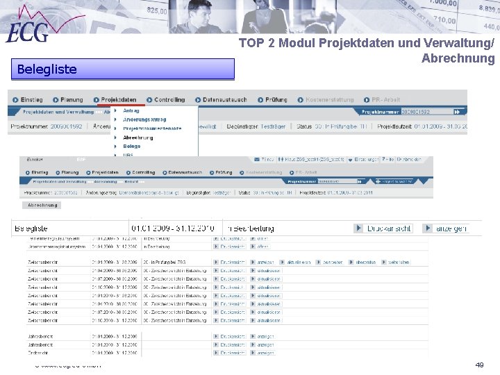500x375 pixels.
Task: Choose Abrechnung from the Projektdaten dropdown
Action: [138, 137]
